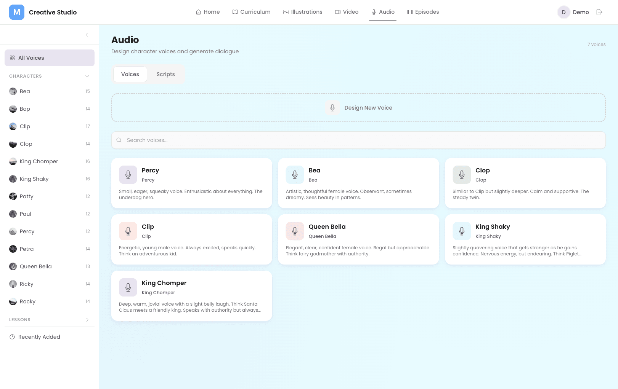Switch to the Scripts tab
The width and height of the screenshot is (618, 389).
(x=165, y=74)
